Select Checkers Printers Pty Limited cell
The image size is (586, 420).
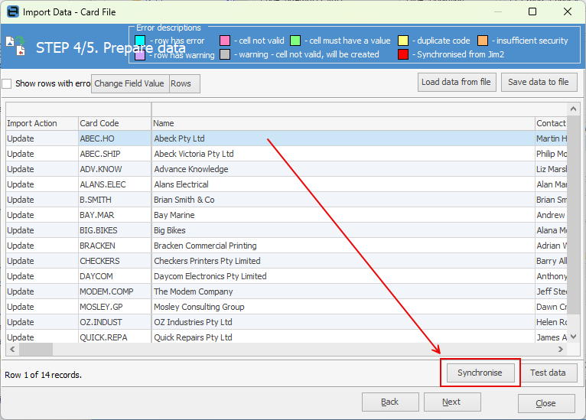point(343,261)
